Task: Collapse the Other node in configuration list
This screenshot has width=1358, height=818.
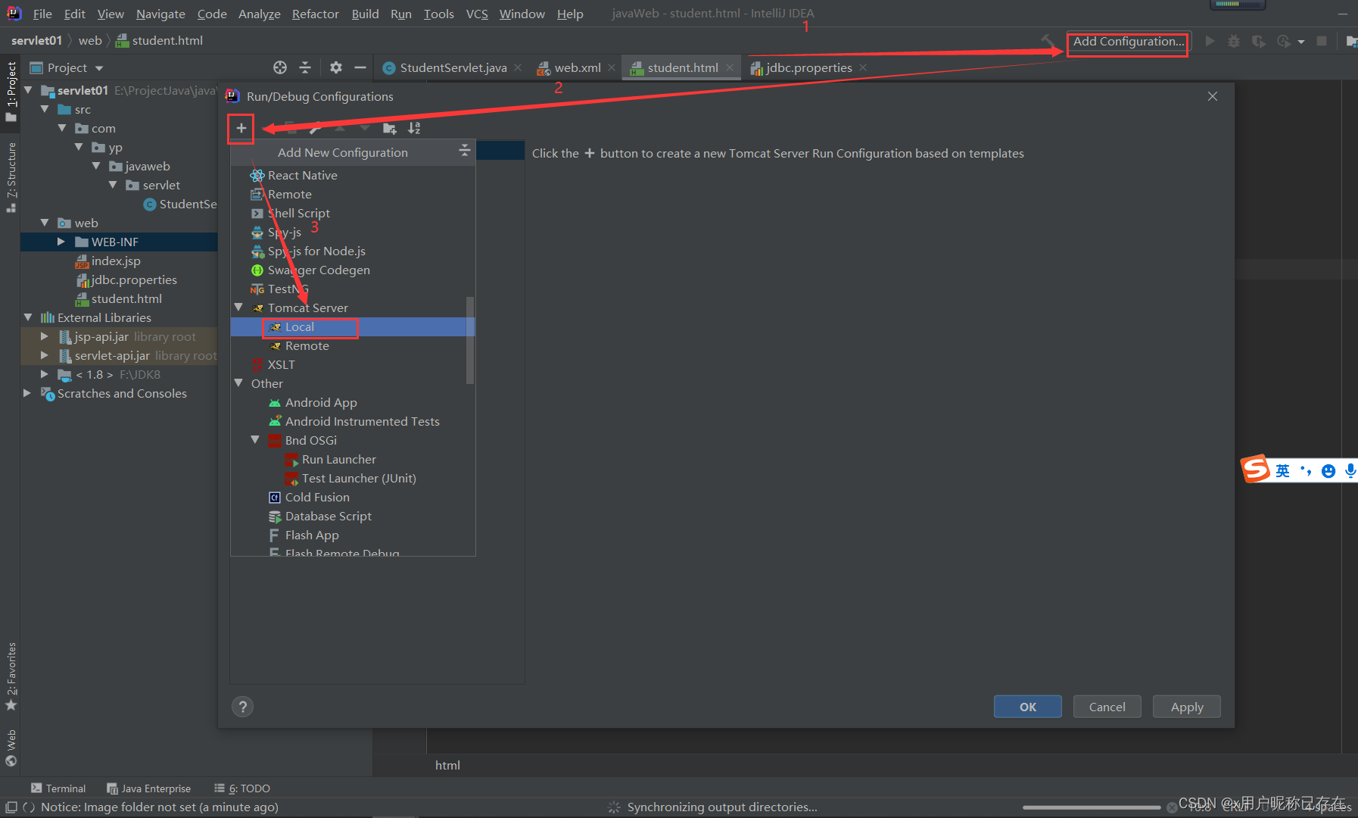Action: click(x=239, y=383)
